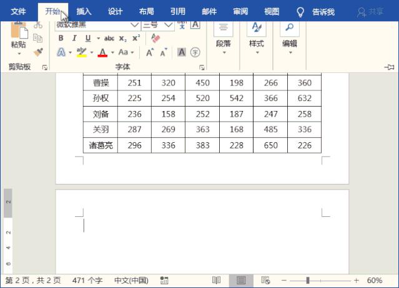
Task: Toggle Bold formatting
Action: (x=61, y=38)
